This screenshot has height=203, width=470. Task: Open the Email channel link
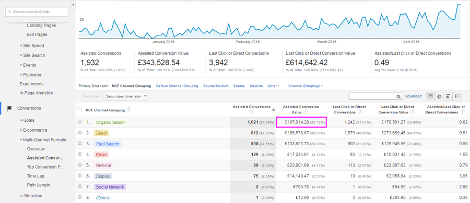101,155
